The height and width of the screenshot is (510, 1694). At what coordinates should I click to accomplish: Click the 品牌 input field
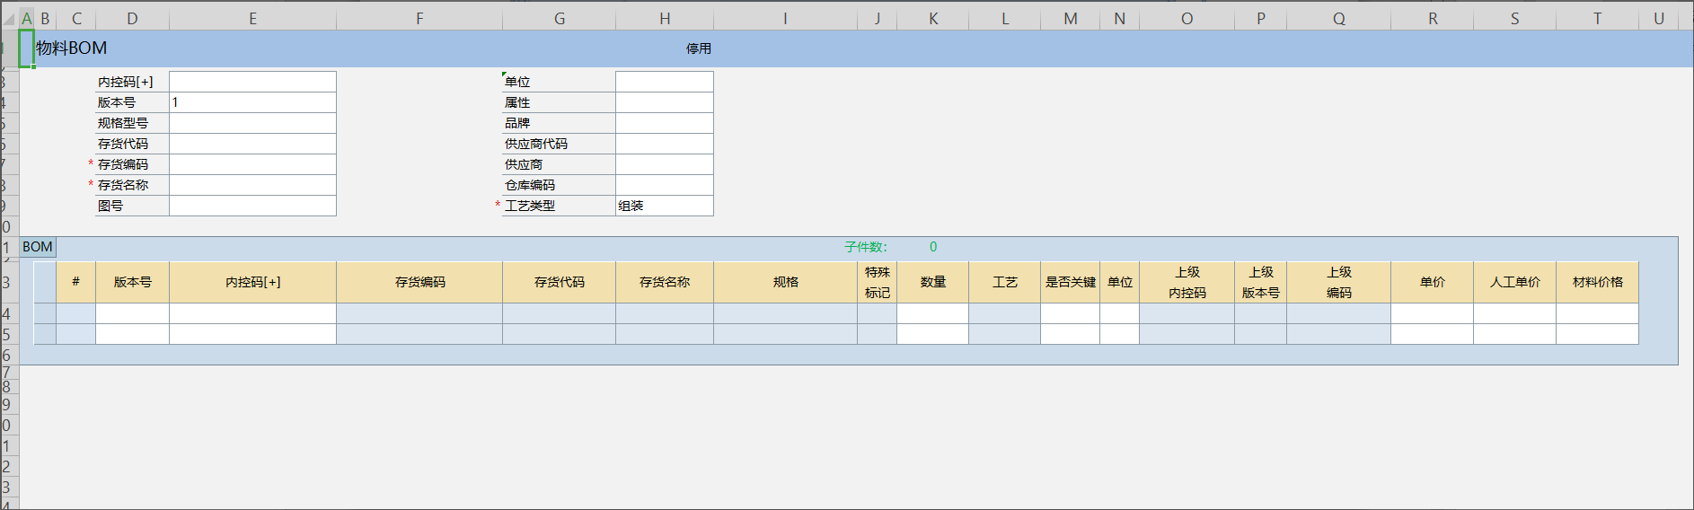(x=664, y=123)
